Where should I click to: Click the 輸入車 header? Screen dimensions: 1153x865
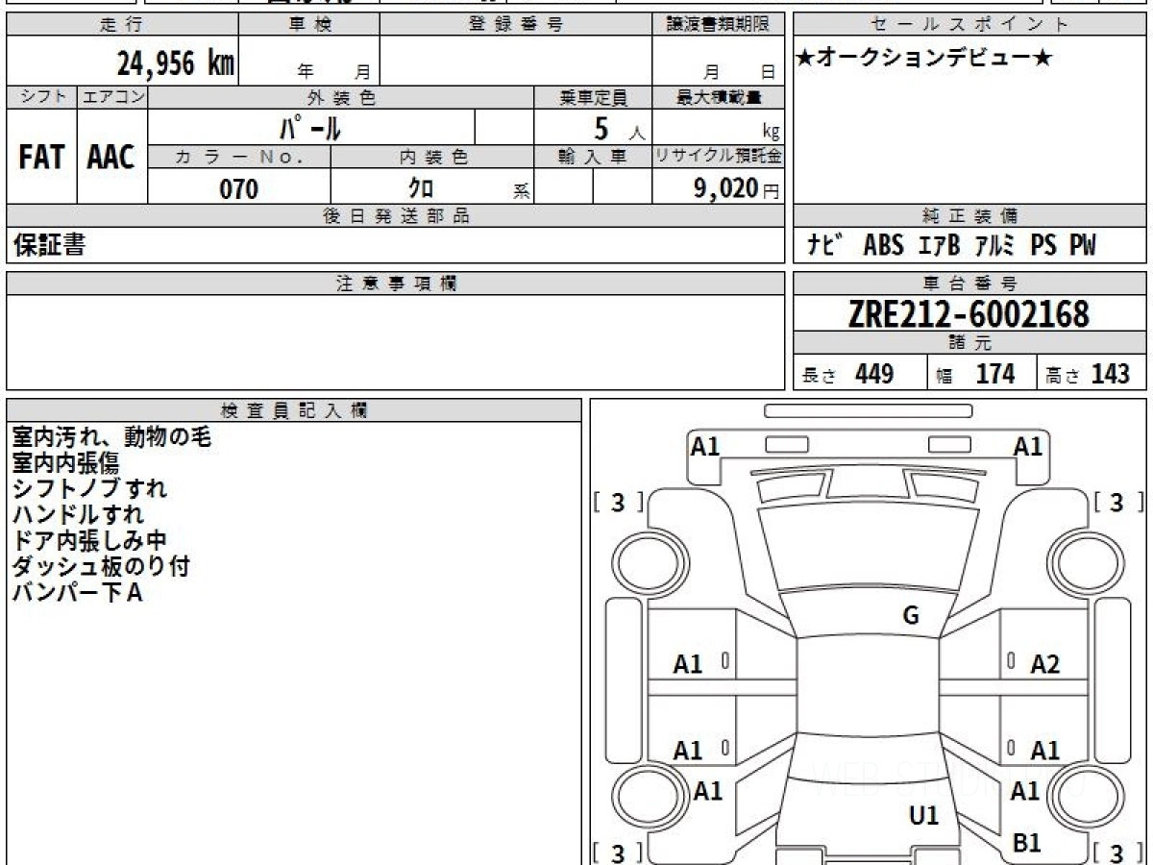click(x=593, y=158)
